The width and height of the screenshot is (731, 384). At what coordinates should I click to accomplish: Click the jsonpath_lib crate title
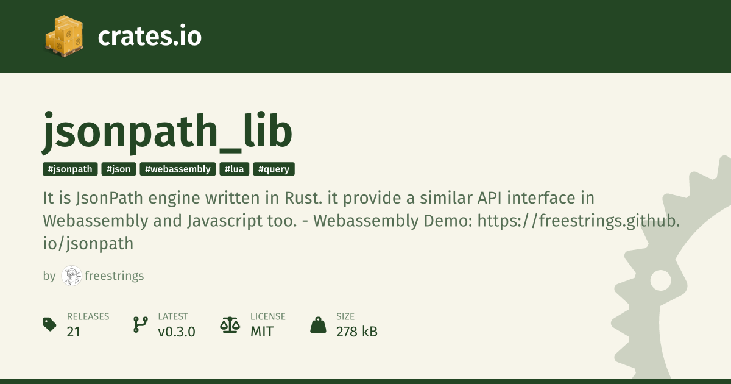[x=168, y=132]
